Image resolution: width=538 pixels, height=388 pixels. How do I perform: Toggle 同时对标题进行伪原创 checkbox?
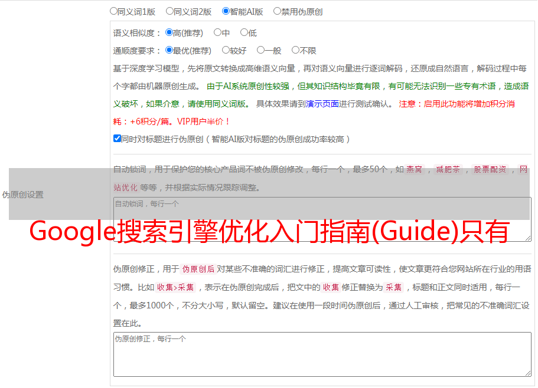[117, 139]
